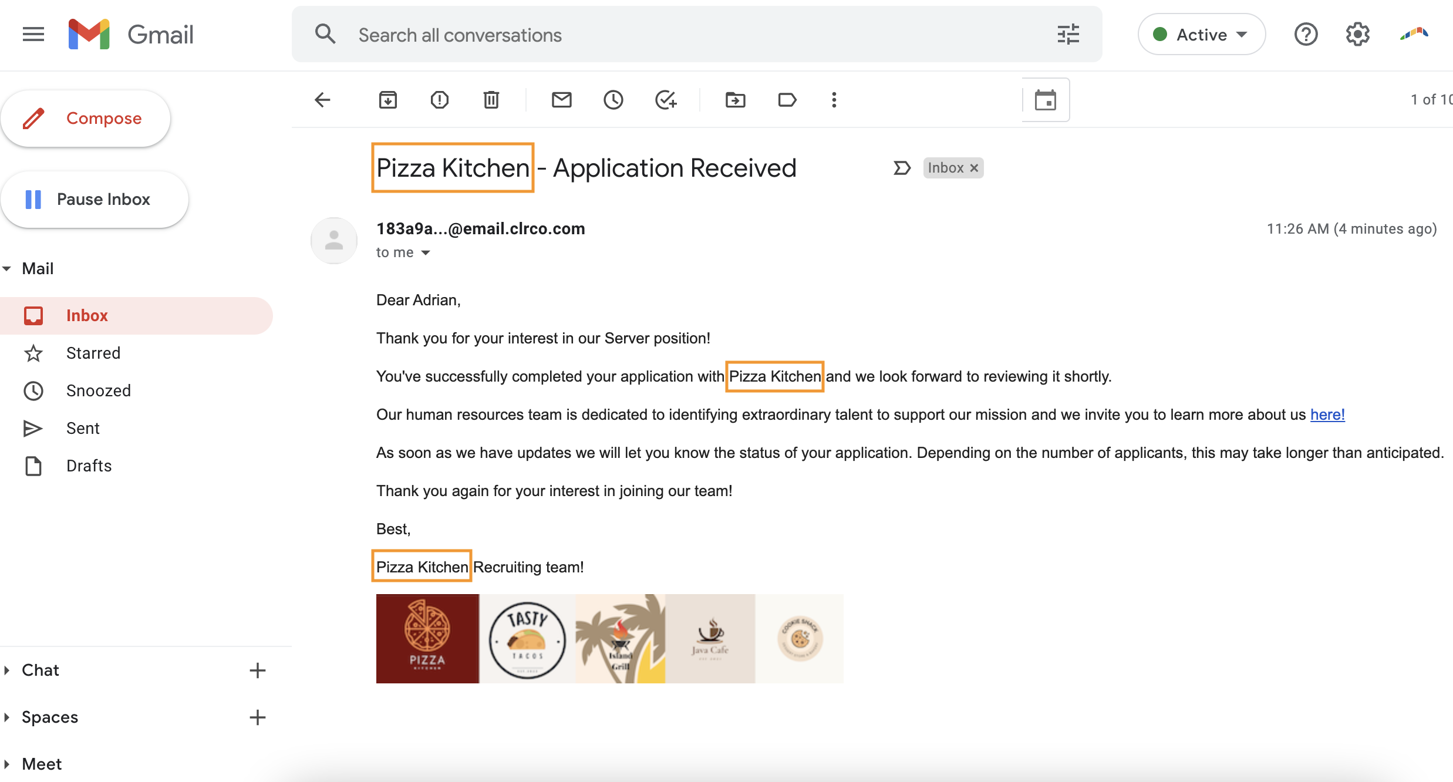Mark as unread using the envelope icon

click(x=562, y=100)
